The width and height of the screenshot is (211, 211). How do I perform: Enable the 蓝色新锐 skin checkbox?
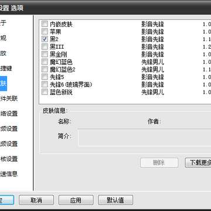[x=45, y=92]
